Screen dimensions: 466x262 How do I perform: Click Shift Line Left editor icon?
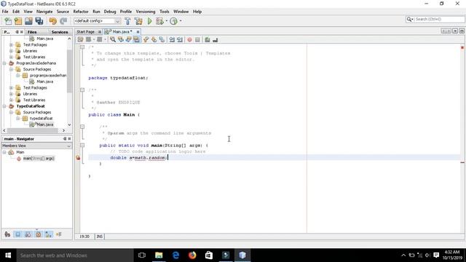click(x=172, y=39)
